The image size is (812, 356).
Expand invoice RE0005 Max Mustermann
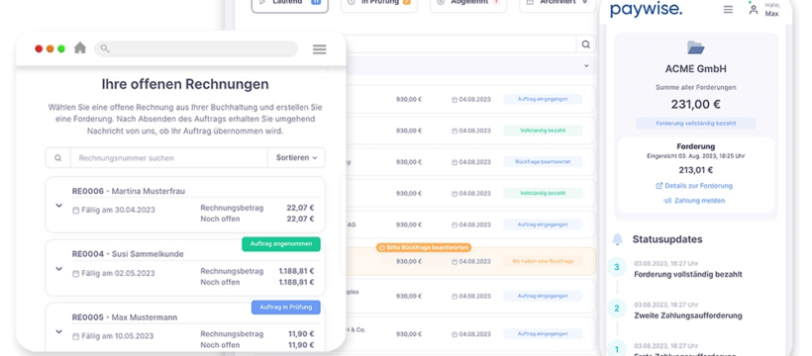click(x=59, y=331)
